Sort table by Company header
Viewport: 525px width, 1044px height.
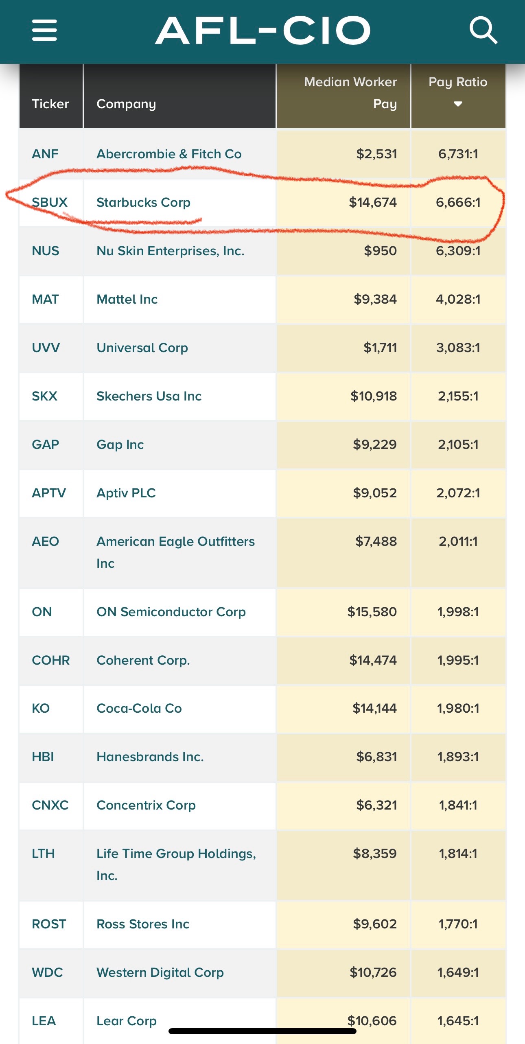pyautogui.click(x=126, y=104)
